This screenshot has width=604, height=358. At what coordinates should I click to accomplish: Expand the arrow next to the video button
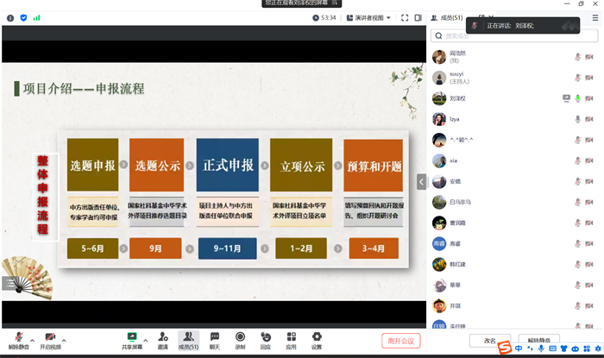point(64,338)
